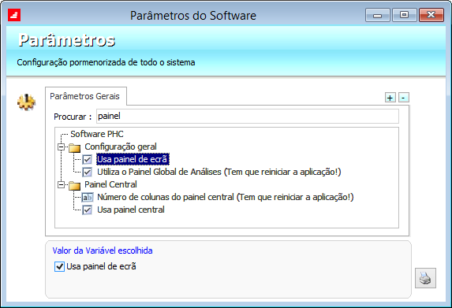This screenshot has width=452, height=308.
Task: Collapse the Painel Central tree node
Action: [x=61, y=184]
